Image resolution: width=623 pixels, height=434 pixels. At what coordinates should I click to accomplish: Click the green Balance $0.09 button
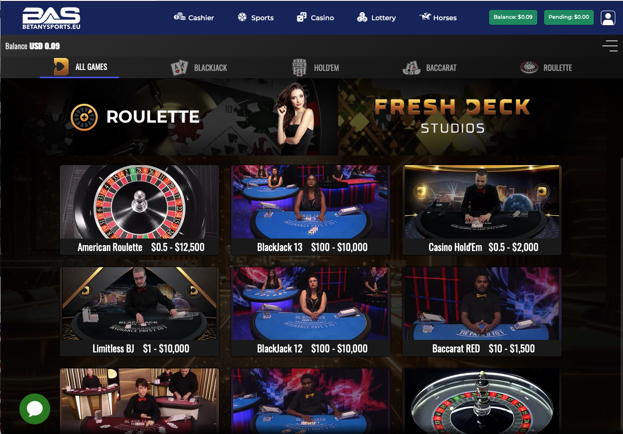(x=513, y=17)
